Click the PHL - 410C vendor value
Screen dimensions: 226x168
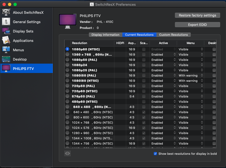click(x=105, y=22)
